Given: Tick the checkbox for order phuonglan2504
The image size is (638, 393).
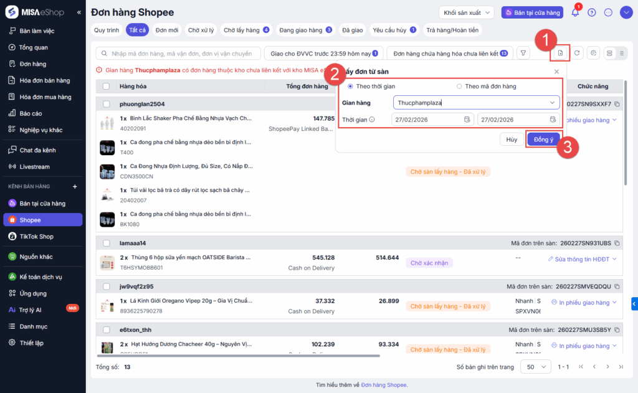Looking at the screenshot, I should coord(106,104).
